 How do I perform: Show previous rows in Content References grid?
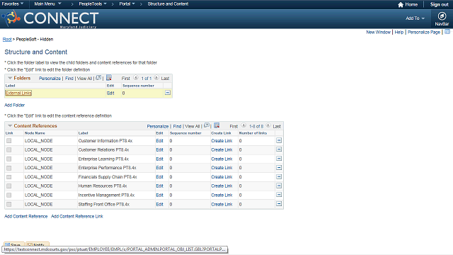(x=243, y=125)
